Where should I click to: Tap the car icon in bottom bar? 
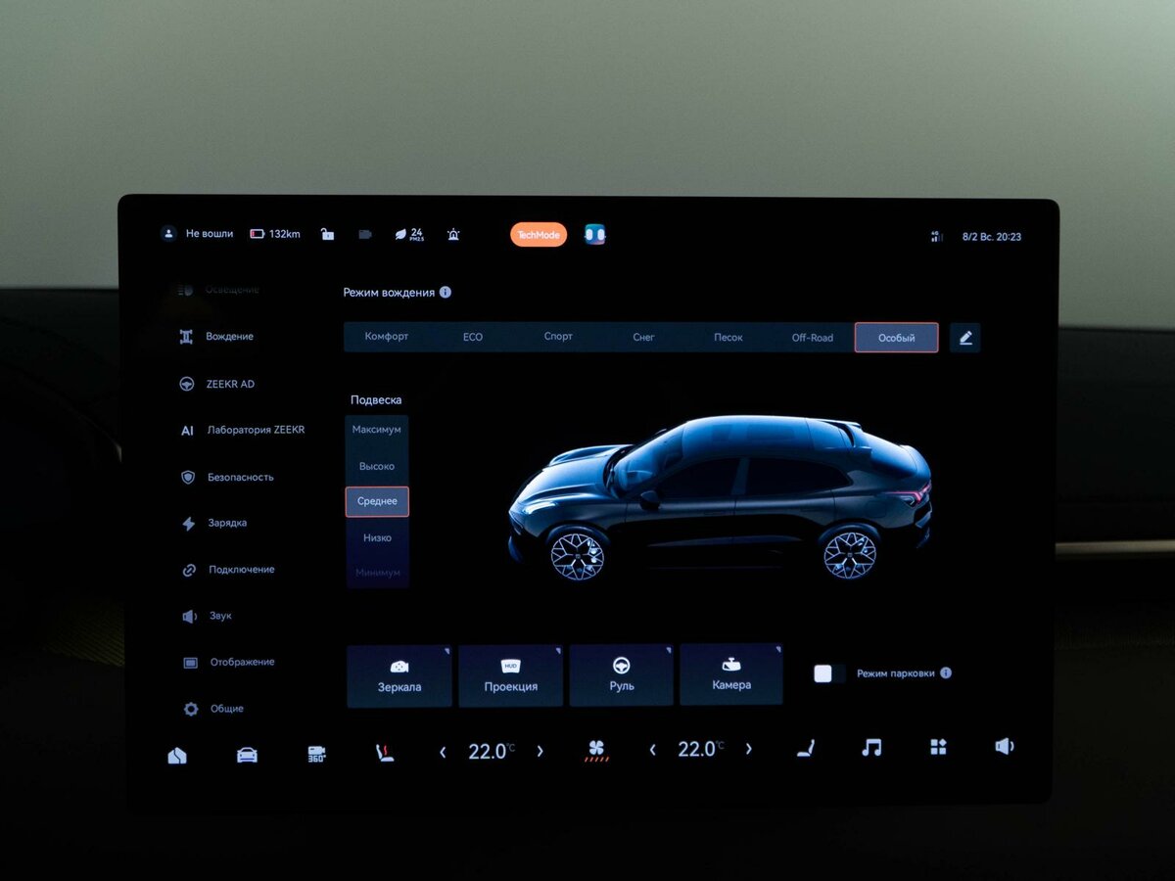(x=247, y=755)
